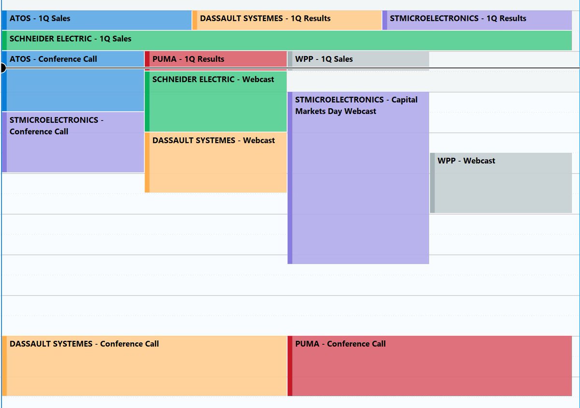Open ATOS - Conference Call appointment
Viewport: 580px width, 408px height.
pos(73,81)
